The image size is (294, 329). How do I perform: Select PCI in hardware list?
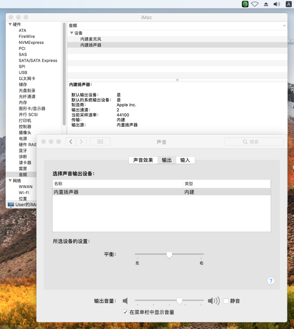point(22,48)
